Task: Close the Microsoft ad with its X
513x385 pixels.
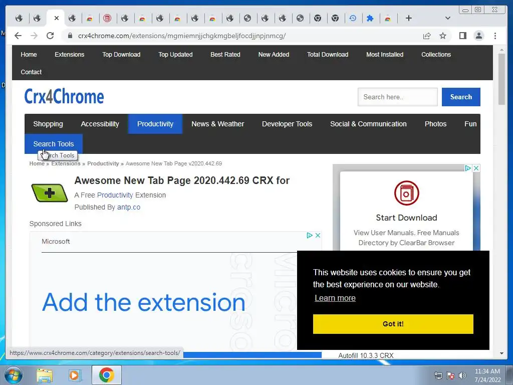Action: pos(318,236)
